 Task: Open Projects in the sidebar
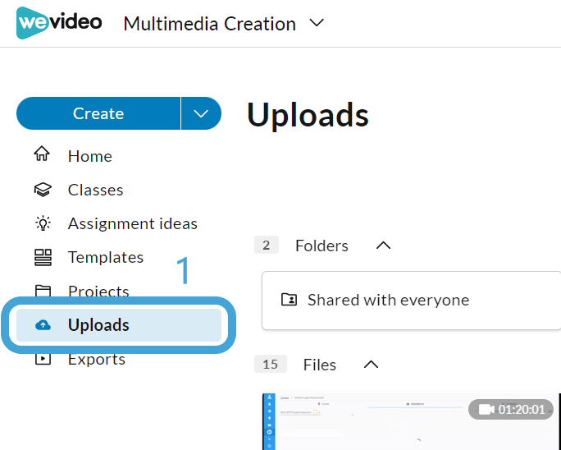coord(98,291)
